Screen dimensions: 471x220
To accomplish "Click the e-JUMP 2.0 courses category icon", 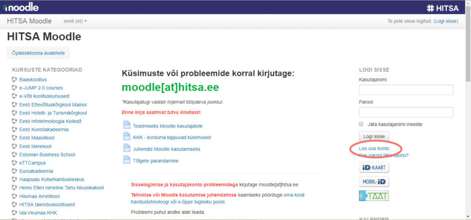I will (14, 88).
